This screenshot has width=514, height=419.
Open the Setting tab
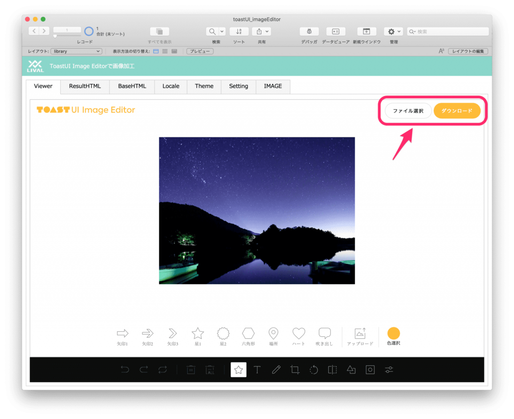(238, 86)
